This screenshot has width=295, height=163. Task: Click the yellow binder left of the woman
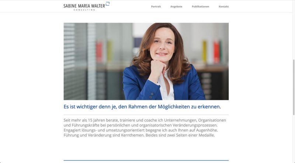click(x=110, y=51)
